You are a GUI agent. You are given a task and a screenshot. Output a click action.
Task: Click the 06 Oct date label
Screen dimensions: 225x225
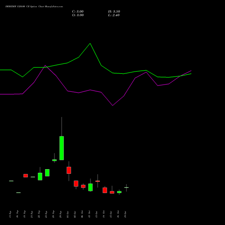[82, 214]
